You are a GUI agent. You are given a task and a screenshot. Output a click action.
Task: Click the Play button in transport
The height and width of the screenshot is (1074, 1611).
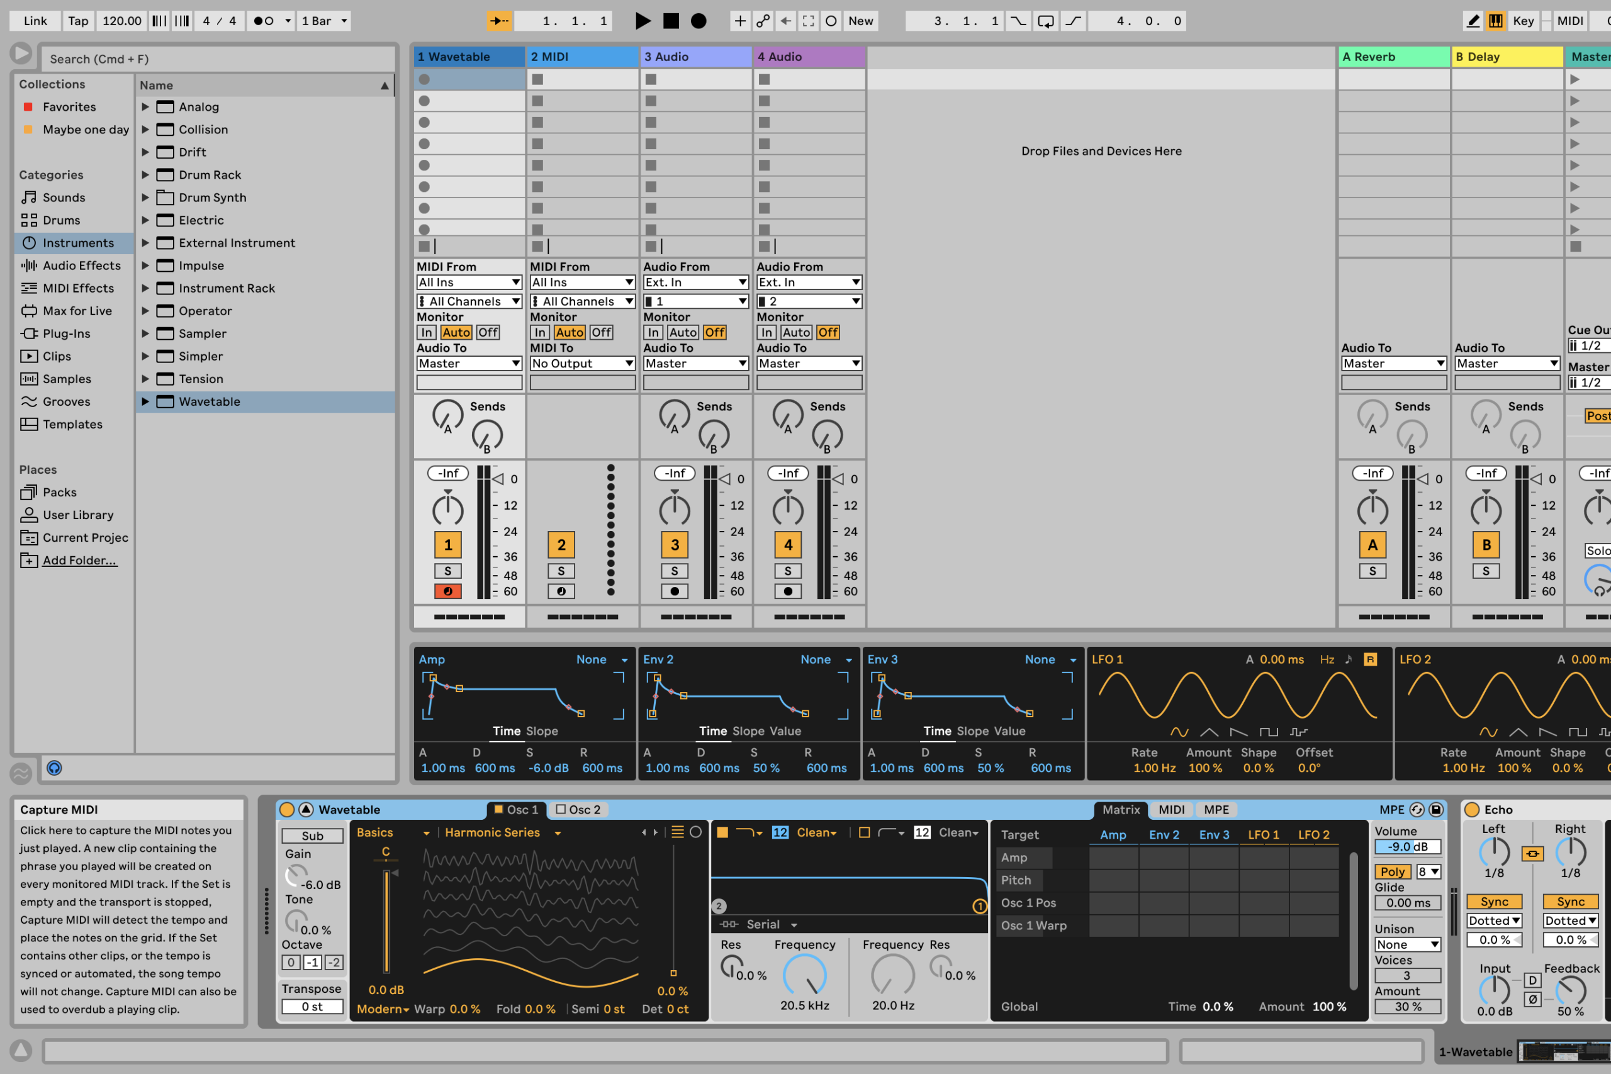point(642,21)
